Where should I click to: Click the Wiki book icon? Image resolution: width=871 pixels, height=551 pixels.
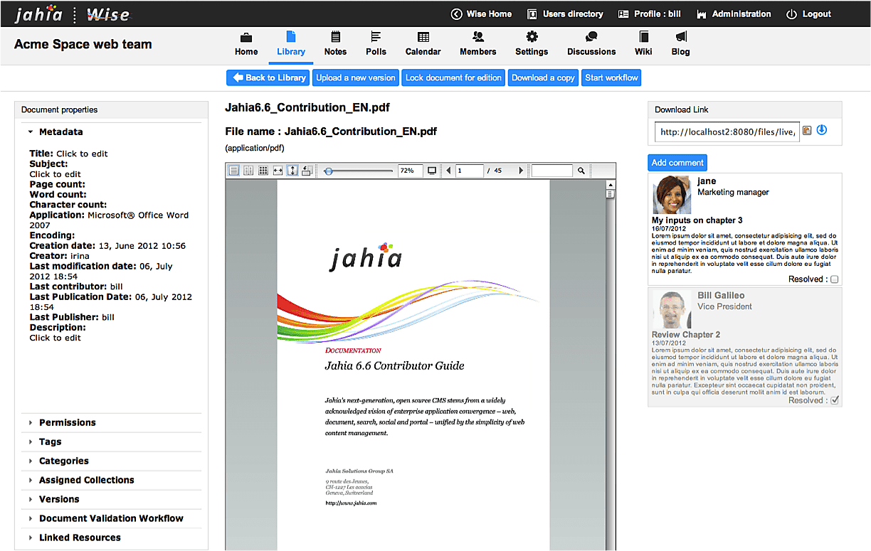click(643, 37)
